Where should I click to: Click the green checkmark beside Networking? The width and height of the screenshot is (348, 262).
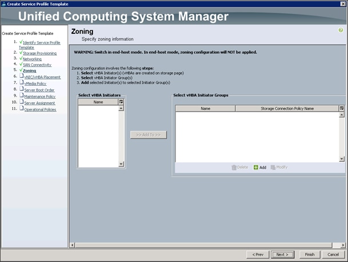[x=21, y=58]
